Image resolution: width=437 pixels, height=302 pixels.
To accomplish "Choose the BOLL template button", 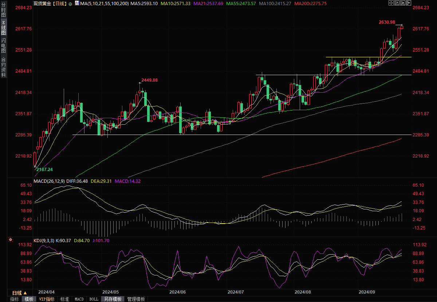I will [x=94, y=299].
